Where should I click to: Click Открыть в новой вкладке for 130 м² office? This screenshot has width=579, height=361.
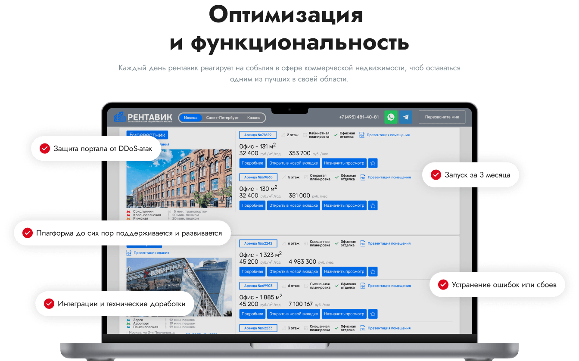point(293,205)
